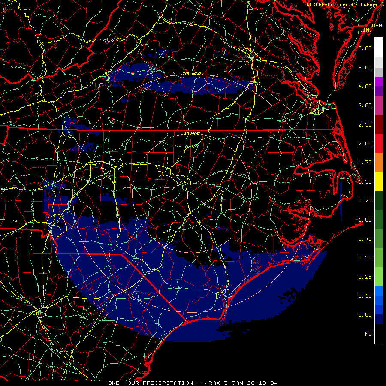Click the "KRAX" radar site identifier

point(212,383)
